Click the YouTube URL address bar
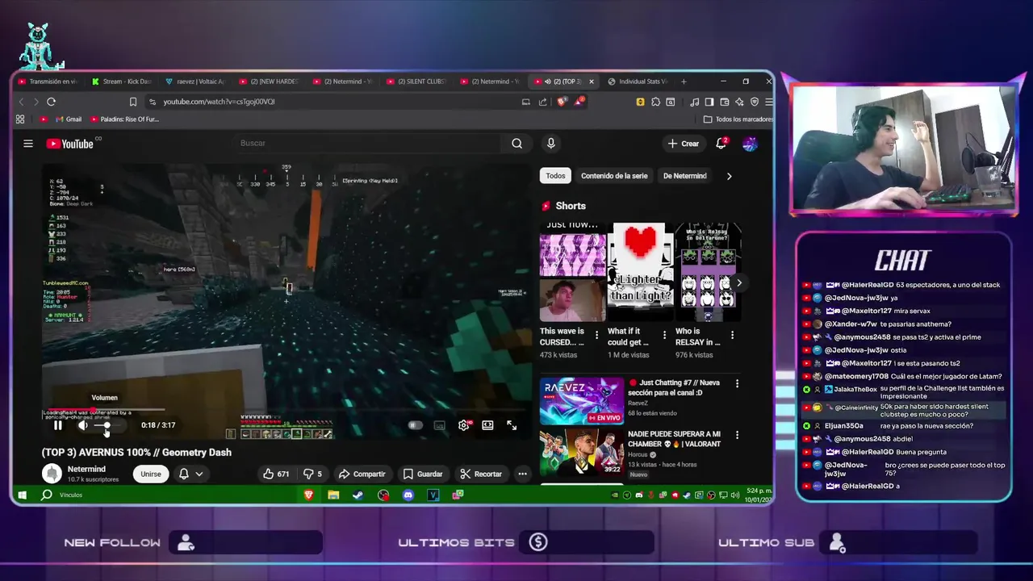The image size is (1033, 581). (x=331, y=102)
